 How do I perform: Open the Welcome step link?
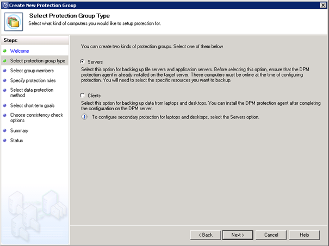coord(20,51)
